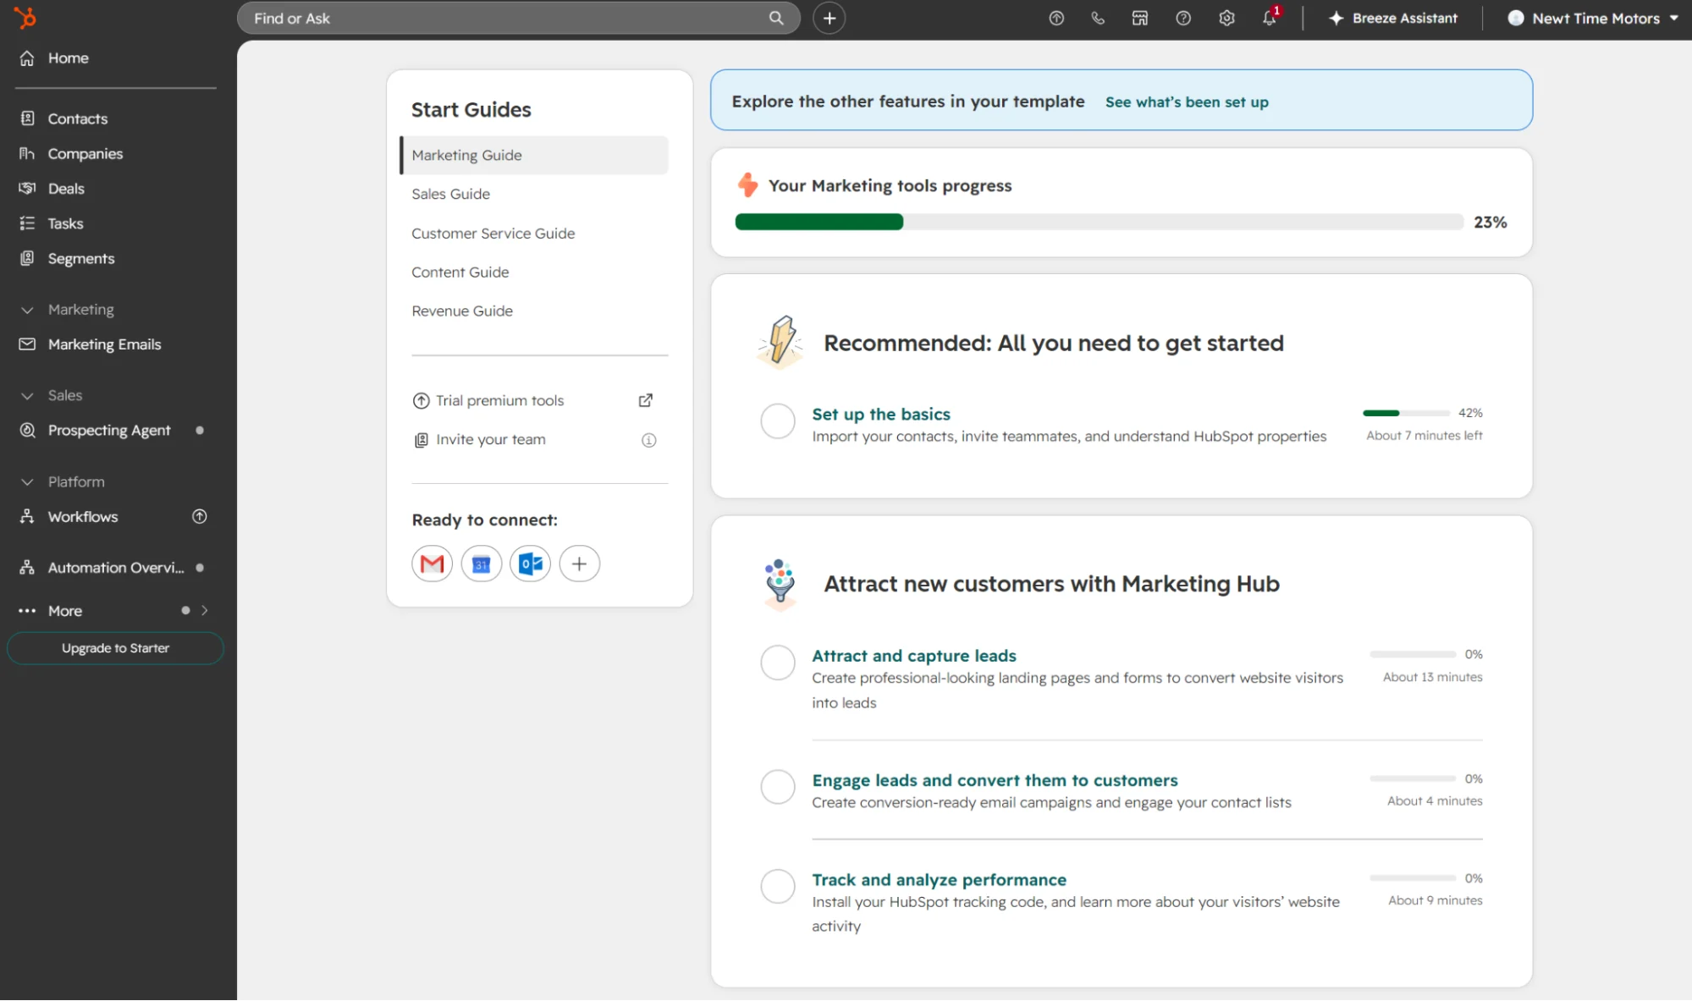The image size is (1692, 1001).
Task: Open Track and analyze performance link
Action: (939, 880)
